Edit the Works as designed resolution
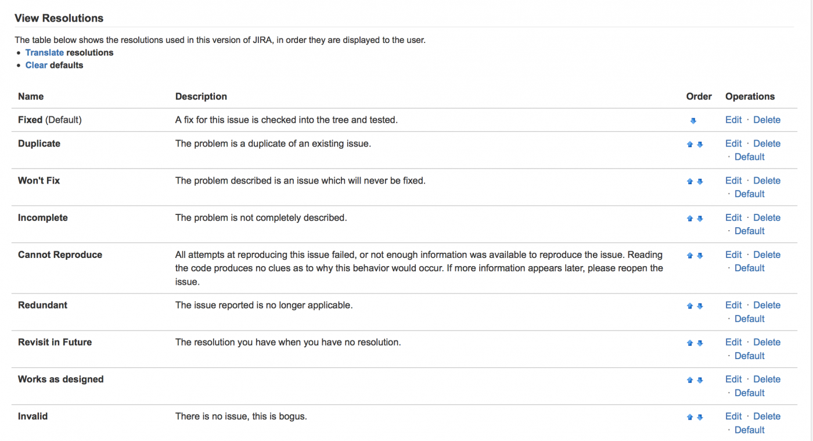 pyautogui.click(x=733, y=379)
